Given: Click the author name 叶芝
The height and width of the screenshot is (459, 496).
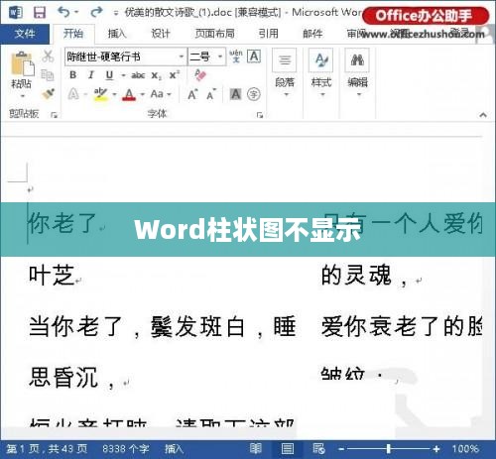Looking at the screenshot, I should (x=52, y=275).
